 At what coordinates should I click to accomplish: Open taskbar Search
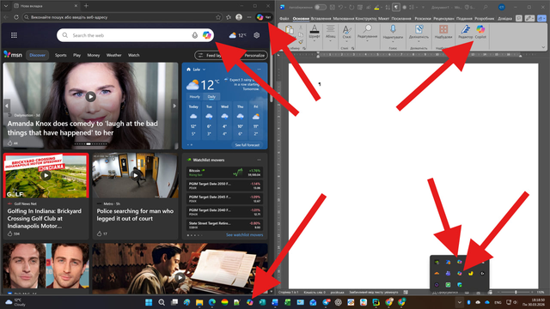pos(162,302)
